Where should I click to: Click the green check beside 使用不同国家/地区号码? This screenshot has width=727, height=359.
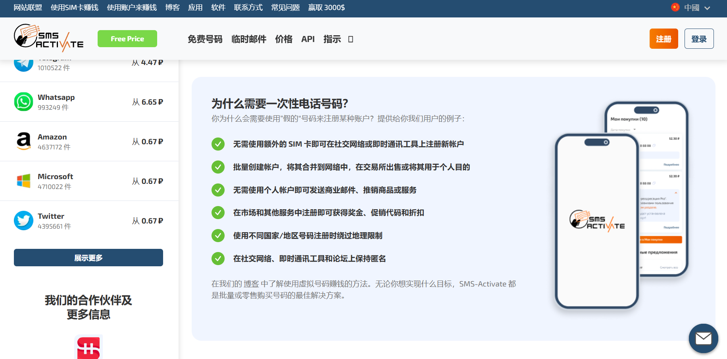click(218, 235)
